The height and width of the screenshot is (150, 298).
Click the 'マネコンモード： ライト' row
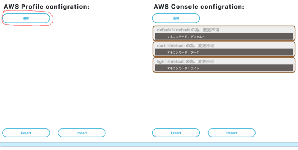tap(224, 68)
